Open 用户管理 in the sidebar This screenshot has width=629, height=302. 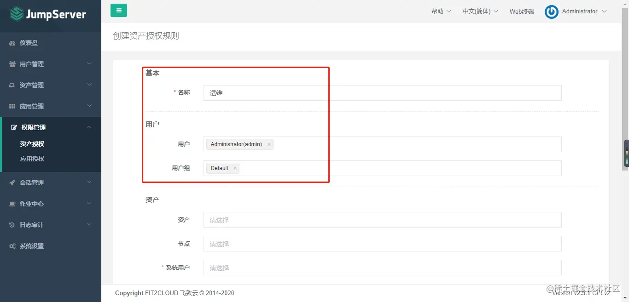(x=51, y=64)
